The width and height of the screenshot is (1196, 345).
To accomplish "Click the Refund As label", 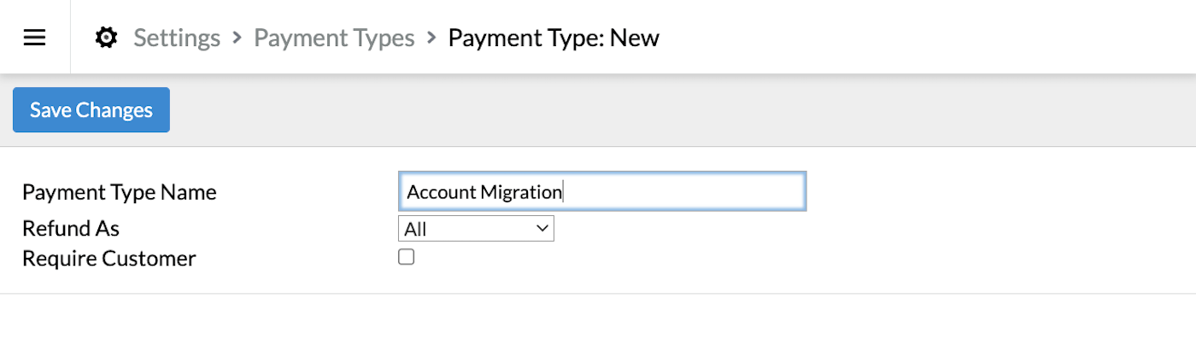I will click(x=71, y=229).
